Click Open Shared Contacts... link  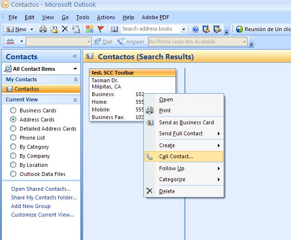pos(41,189)
